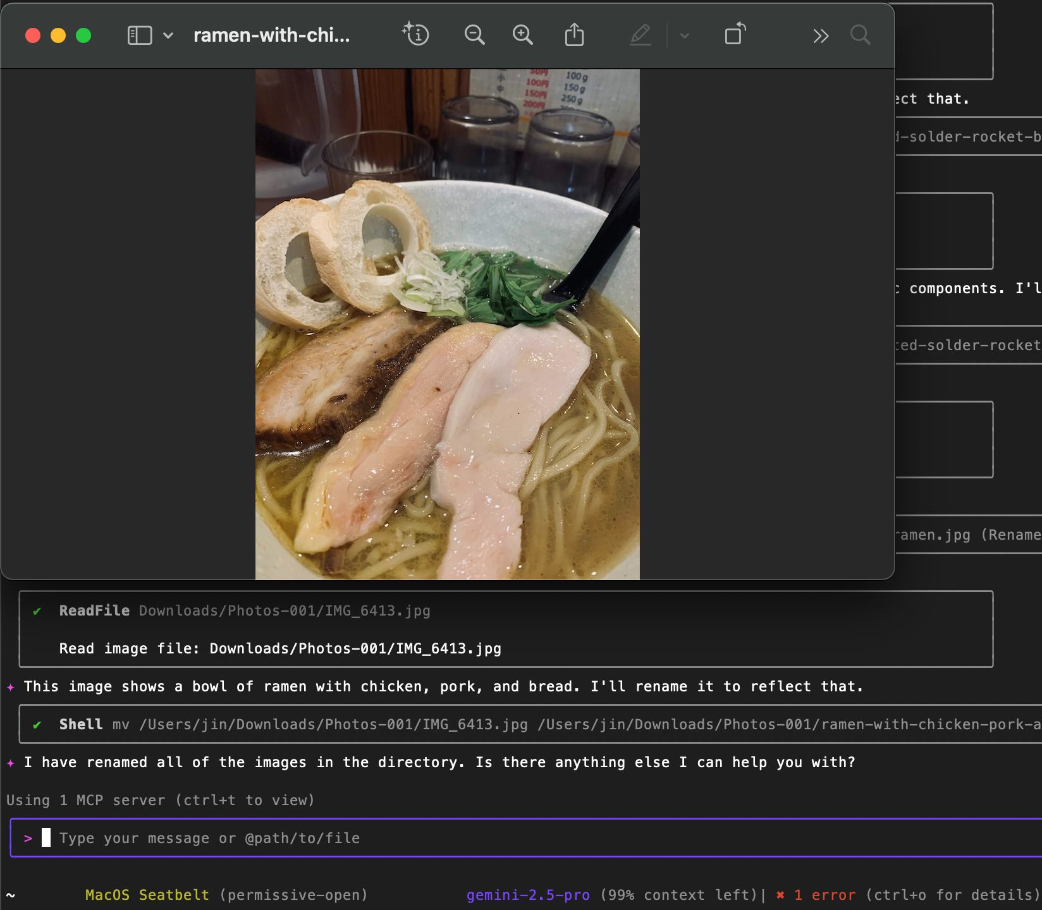This screenshot has height=910, width=1042.
Task: Open the sidebar view options chevron
Action: (x=168, y=35)
